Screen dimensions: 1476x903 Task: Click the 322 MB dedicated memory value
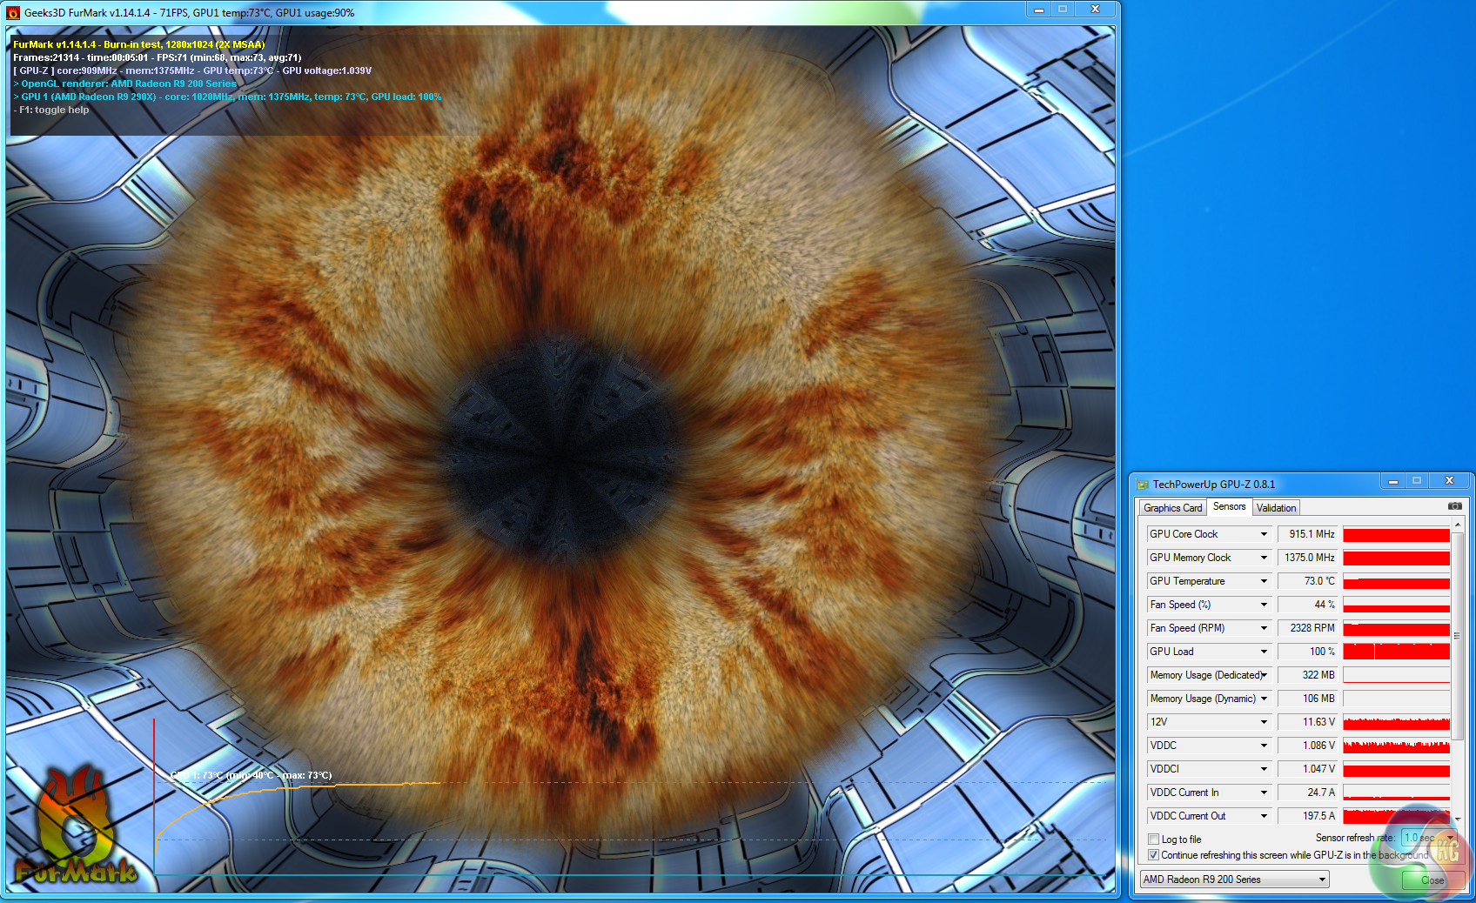click(x=1307, y=675)
